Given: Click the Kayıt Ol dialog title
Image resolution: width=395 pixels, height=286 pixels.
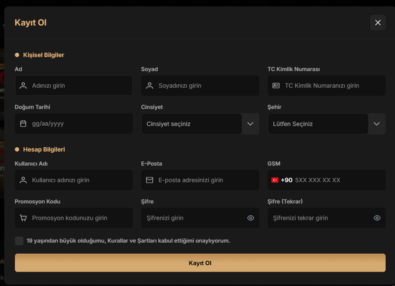Looking at the screenshot, I should coord(31,23).
